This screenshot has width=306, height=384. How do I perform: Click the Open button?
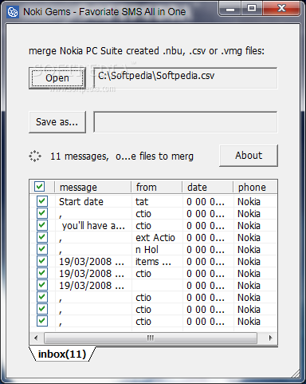57,78
